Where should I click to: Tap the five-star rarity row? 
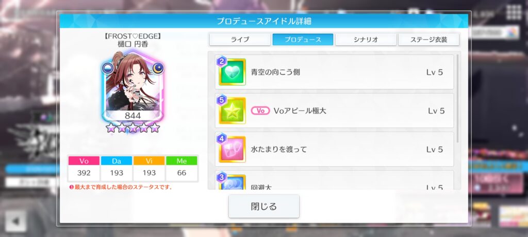[x=133, y=127]
